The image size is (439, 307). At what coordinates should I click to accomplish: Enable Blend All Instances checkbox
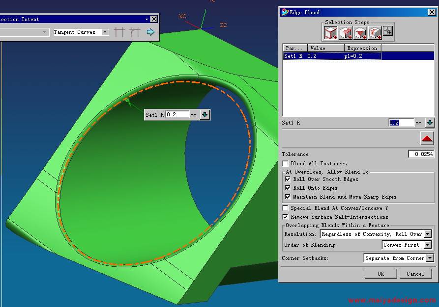[x=286, y=164]
